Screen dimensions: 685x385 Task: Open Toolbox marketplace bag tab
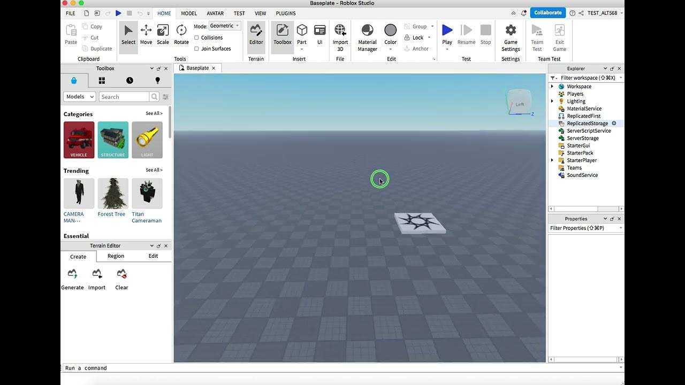(x=74, y=80)
